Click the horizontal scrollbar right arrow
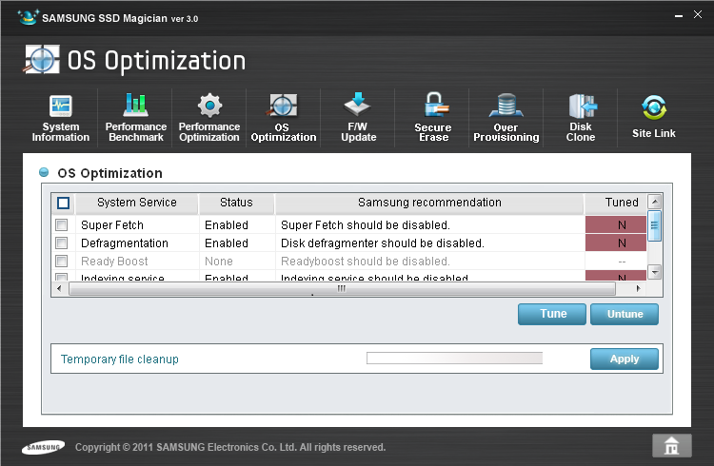The width and height of the screenshot is (714, 466). click(639, 288)
